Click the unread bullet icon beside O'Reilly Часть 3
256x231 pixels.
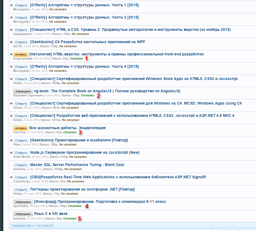click(x=11, y=17)
